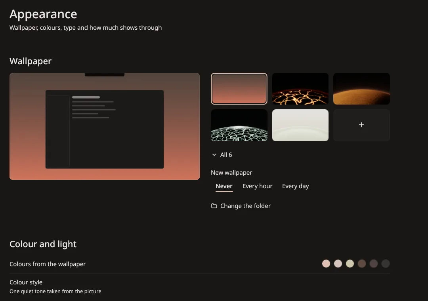Click the large wallpaper preview image
The image size is (428, 301).
[105, 126]
